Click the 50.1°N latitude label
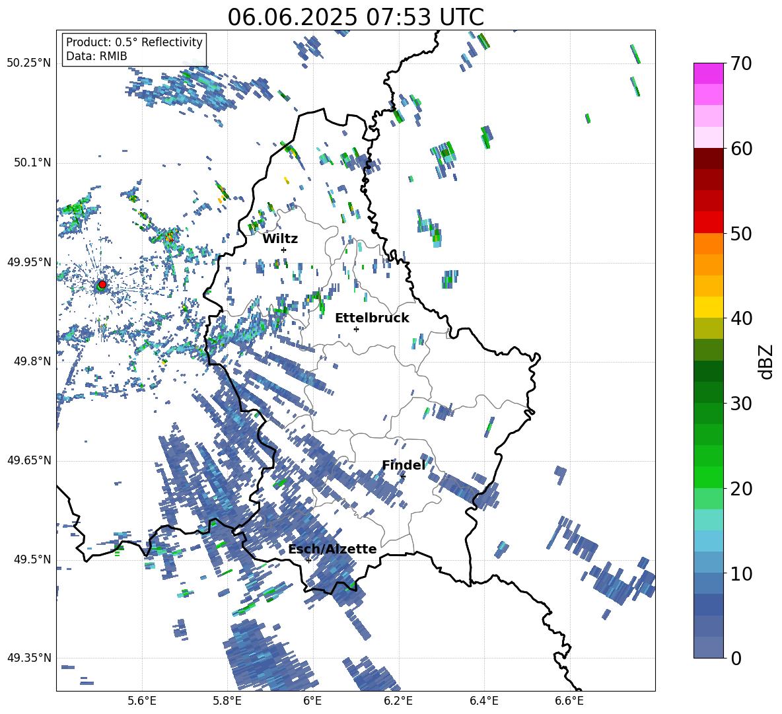The height and width of the screenshot is (714, 782). [x=32, y=162]
